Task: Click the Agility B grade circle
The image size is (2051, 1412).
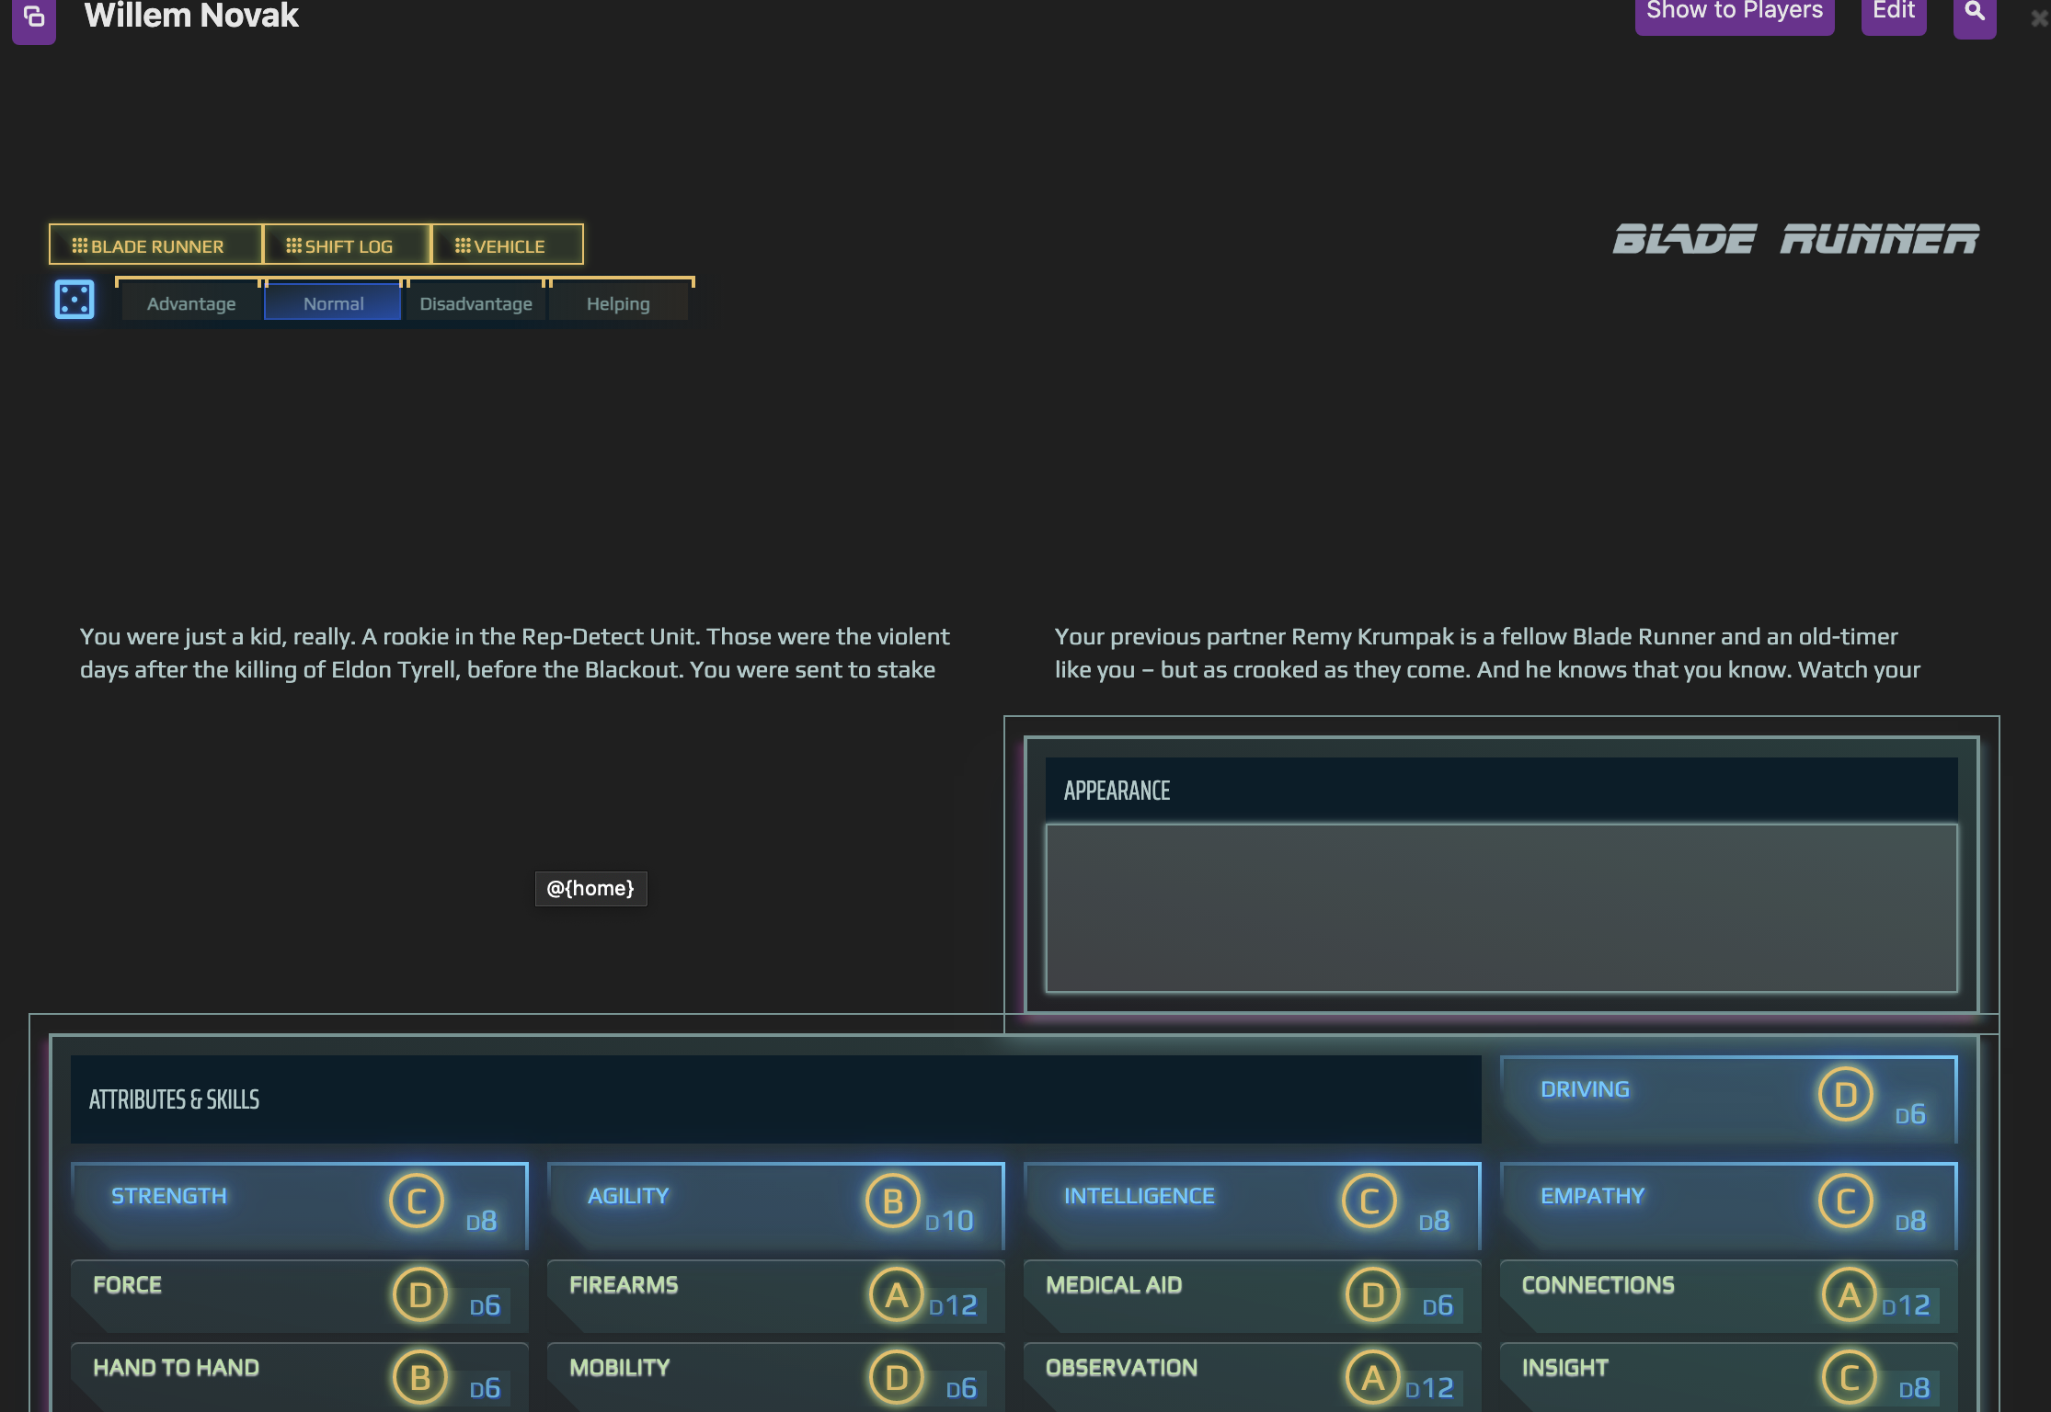Action: point(893,1201)
